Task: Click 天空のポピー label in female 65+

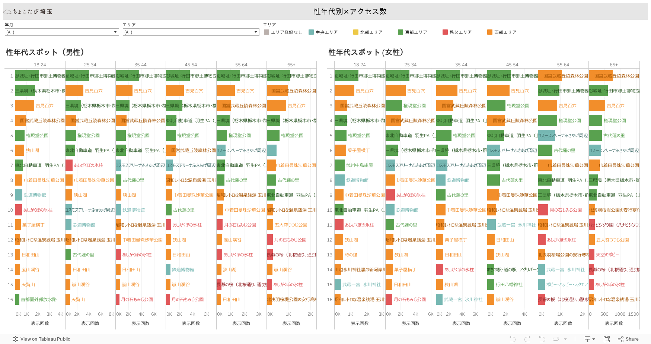Action: click(x=607, y=255)
